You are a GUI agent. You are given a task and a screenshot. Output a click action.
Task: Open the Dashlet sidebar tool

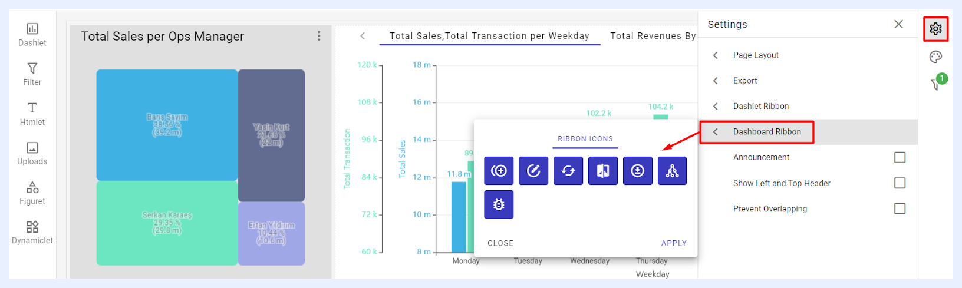(32, 35)
